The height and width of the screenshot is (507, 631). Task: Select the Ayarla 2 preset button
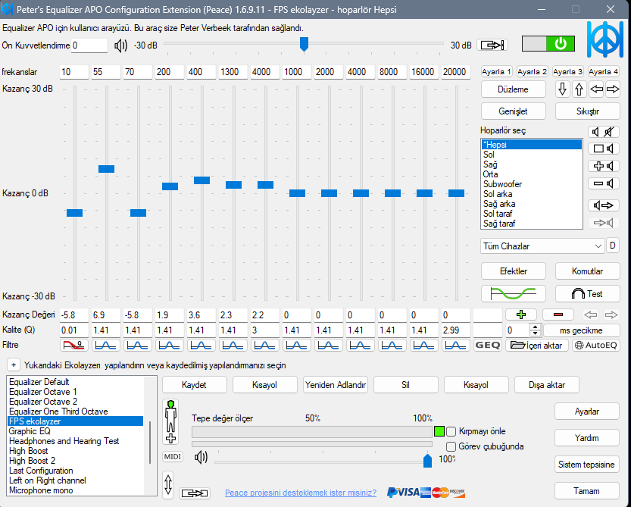coord(532,72)
